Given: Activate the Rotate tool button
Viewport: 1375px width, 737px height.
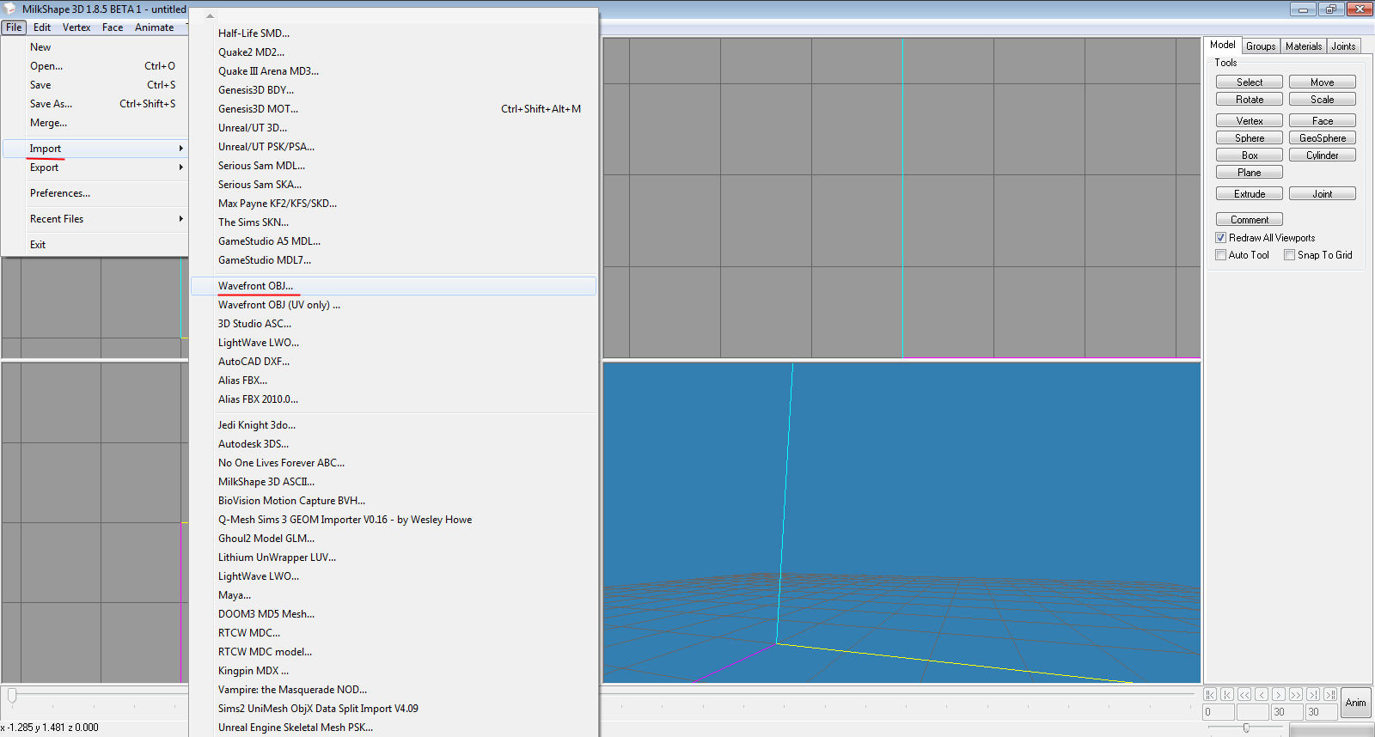Looking at the screenshot, I should tap(1250, 100).
